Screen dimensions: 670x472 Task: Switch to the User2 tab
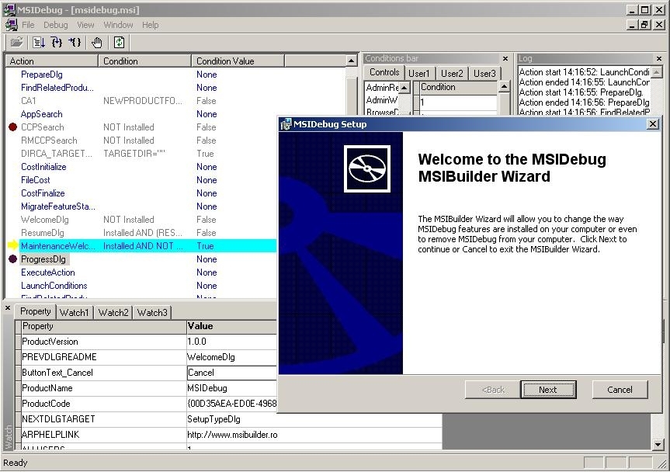pos(452,74)
